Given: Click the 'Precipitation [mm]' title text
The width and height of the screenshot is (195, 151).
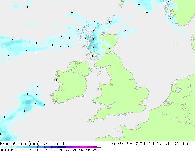Looking at the screenshot, I should (x=20, y=144).
